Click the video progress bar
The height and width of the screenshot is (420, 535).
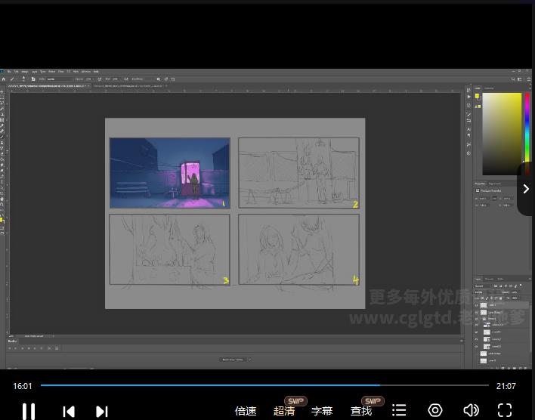pyautogui.click(x=264, y=385)
